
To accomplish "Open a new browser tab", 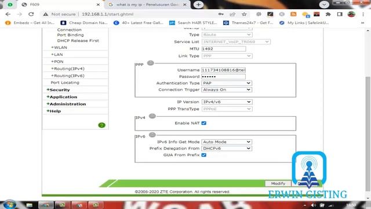I will (x=198, y=5).
